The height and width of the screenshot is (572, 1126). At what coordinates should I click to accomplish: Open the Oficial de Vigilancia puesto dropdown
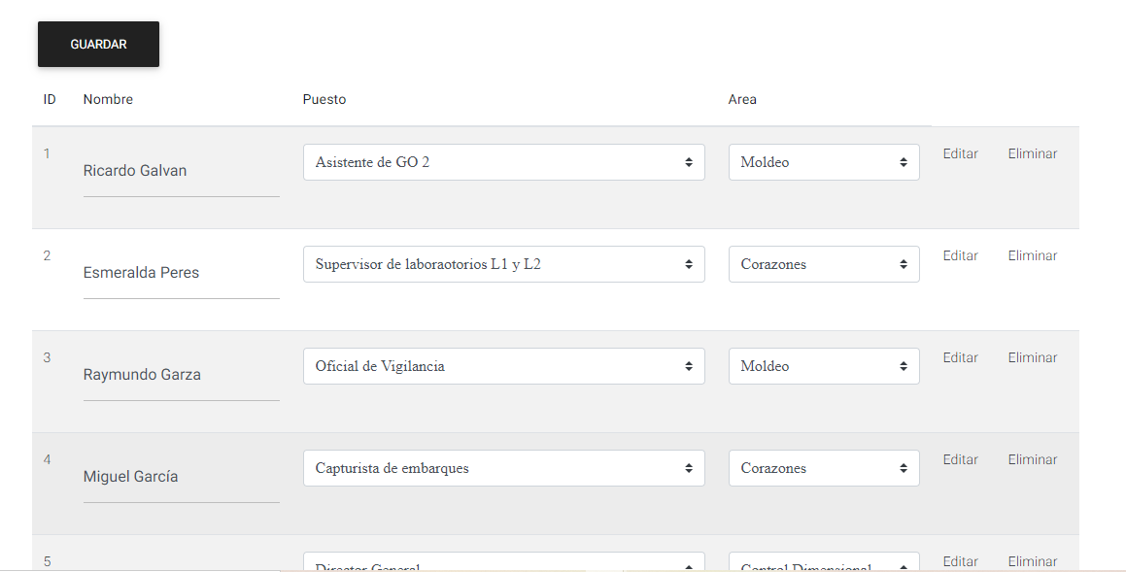503,366
